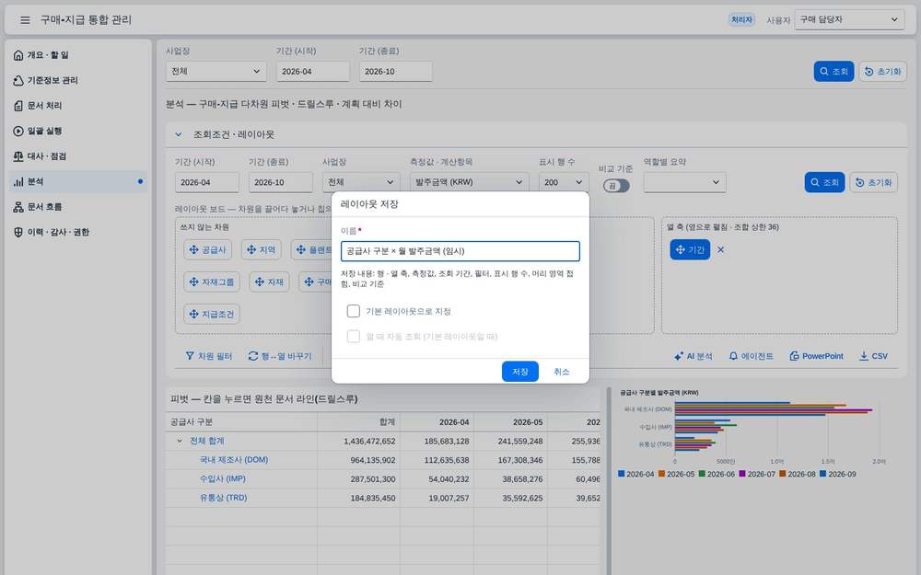Open the 사용자 role dropdown
Image resolution: width=921 pixels, height=575 pixels.
pyautogui.click(x=849, y=19)
